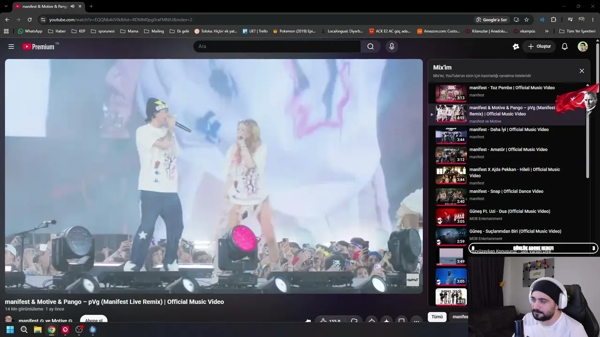Play Amatör Official Music Video

click(x=506, y=154)
